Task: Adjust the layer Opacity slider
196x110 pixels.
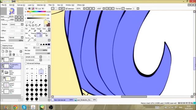Action: click(16, 41)
